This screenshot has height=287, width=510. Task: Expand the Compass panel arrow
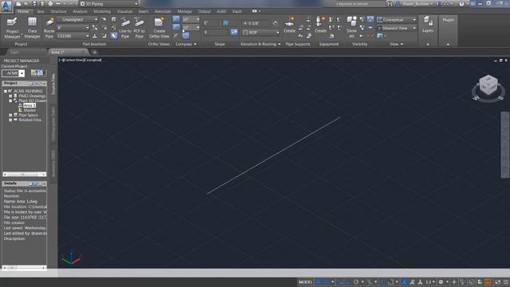(x=194, y=44)
